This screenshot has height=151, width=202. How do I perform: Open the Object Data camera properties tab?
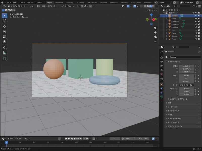tap(161, 97)
